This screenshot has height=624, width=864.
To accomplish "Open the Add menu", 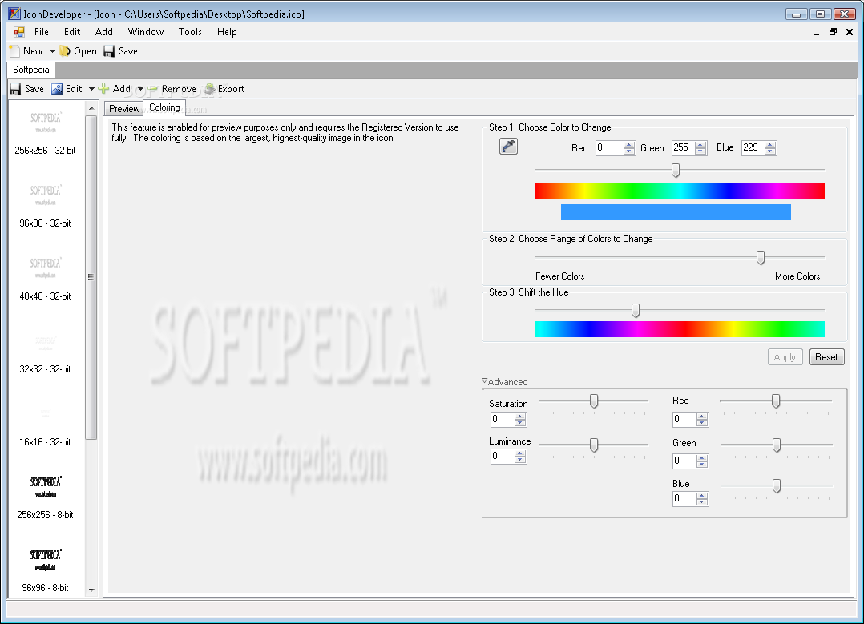I will tap(103, 32).
